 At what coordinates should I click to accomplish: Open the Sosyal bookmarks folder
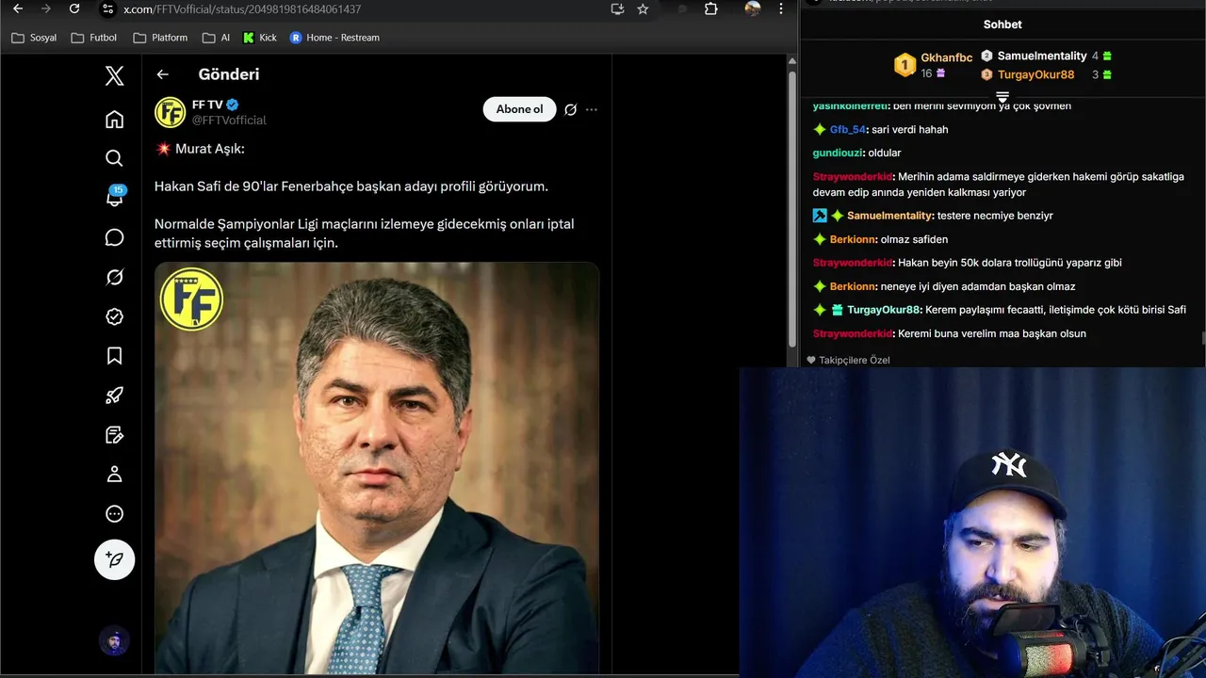pyautogui.click(x=34, y=38)
